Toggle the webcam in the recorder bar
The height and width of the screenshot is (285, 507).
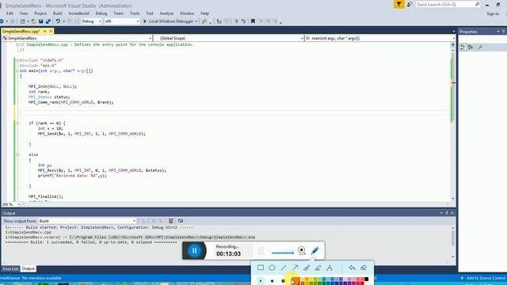[x=301, y=250]
